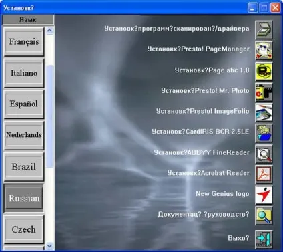Click the ABBYY FineReader magnifier icon
Screen dimensions: 283x252
point(264,154)
